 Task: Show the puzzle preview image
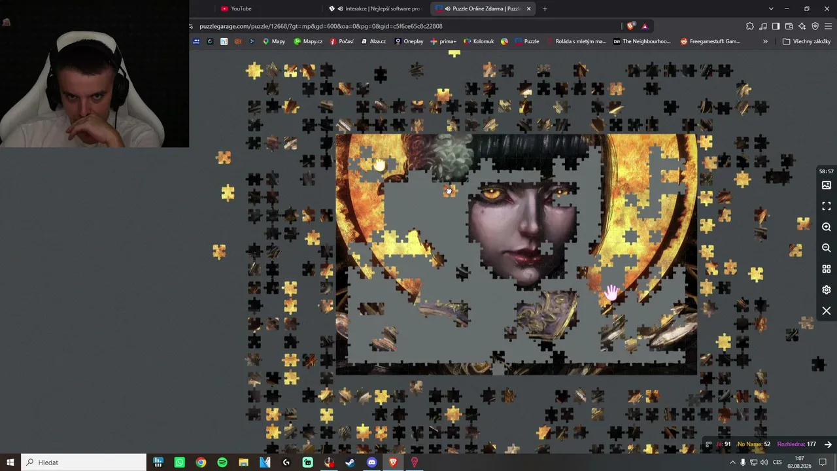click(x=827, y=185)
